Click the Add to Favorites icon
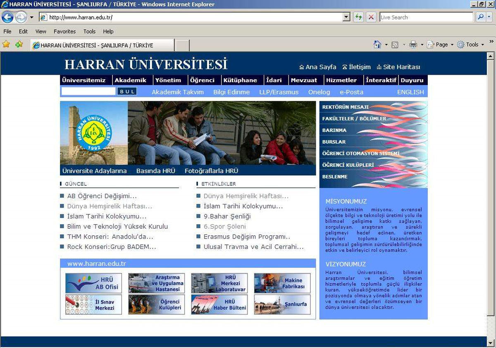 click(19, 45)
